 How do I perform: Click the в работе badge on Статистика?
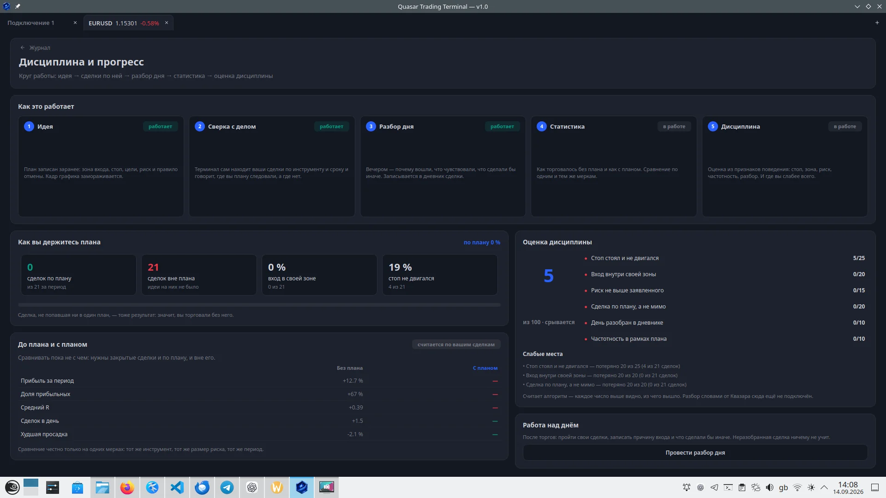[x=674, y=126]
